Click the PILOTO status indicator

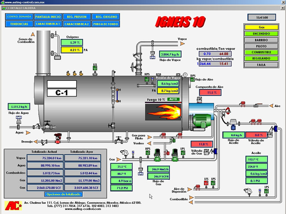pyautogui.click(x=261, y=46)
